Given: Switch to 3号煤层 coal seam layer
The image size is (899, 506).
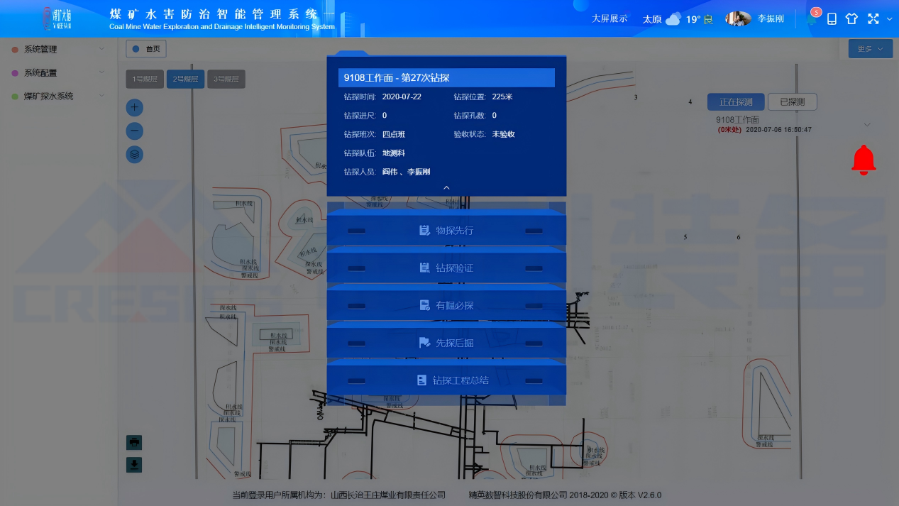Looking at the screenshot, I should tap(226, 79).
